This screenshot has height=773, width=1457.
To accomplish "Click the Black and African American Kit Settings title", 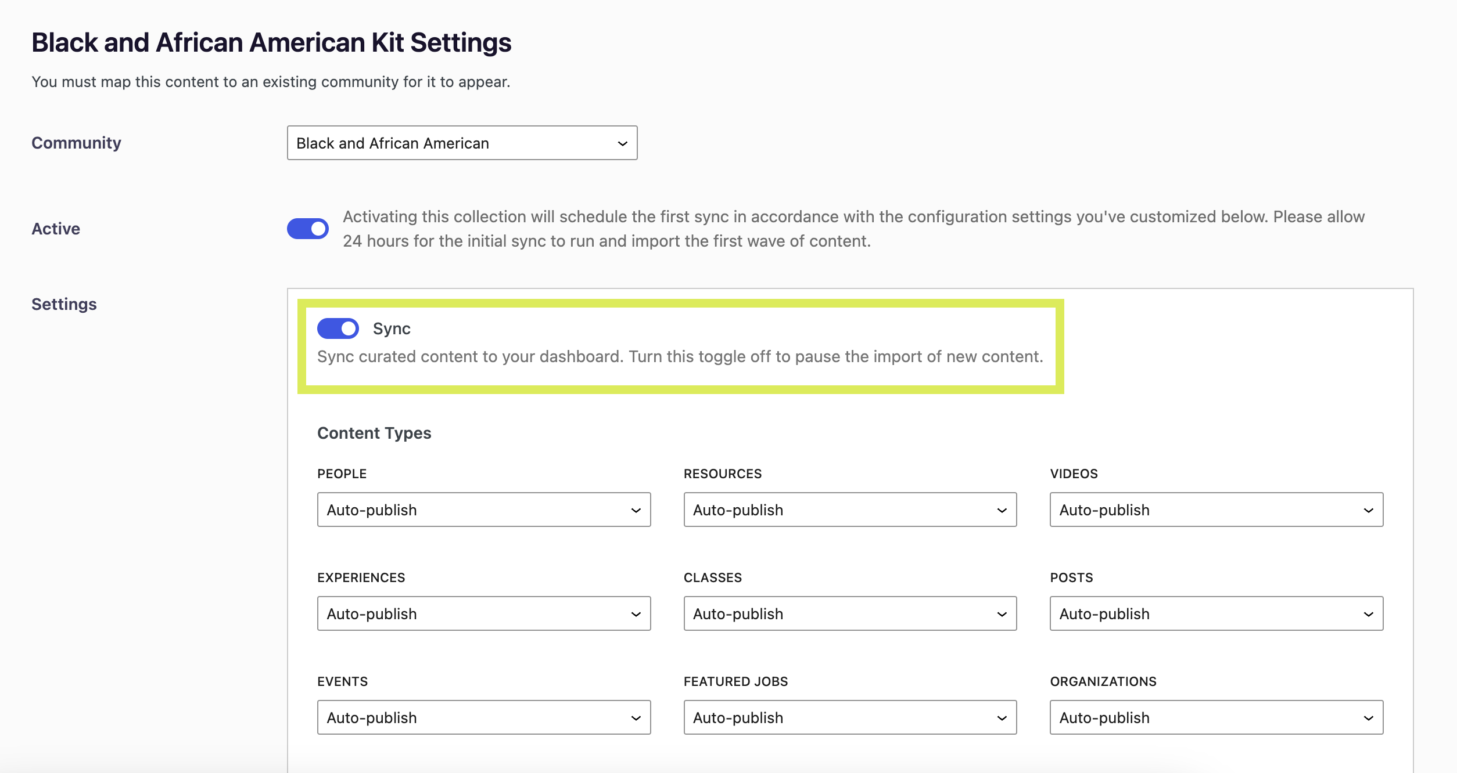I will tap(271, 43).
